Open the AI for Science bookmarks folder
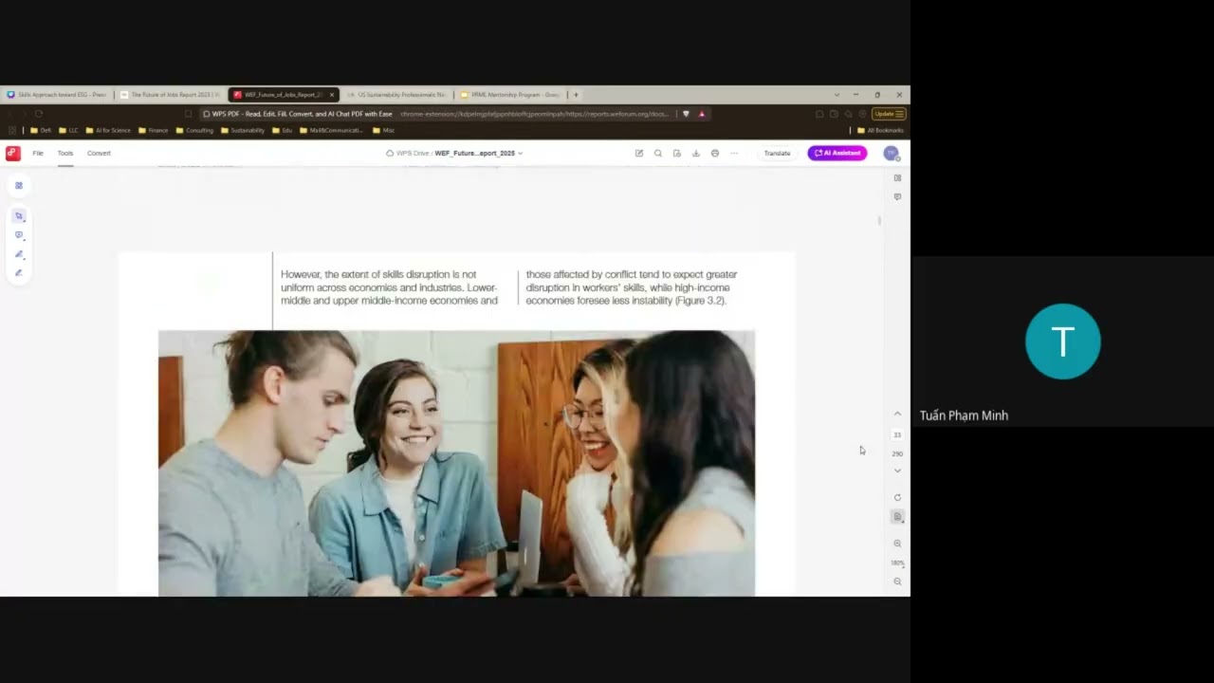 click(x=108, y=130)
